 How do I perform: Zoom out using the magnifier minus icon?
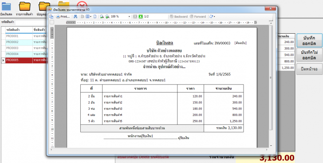pos(102,16)
